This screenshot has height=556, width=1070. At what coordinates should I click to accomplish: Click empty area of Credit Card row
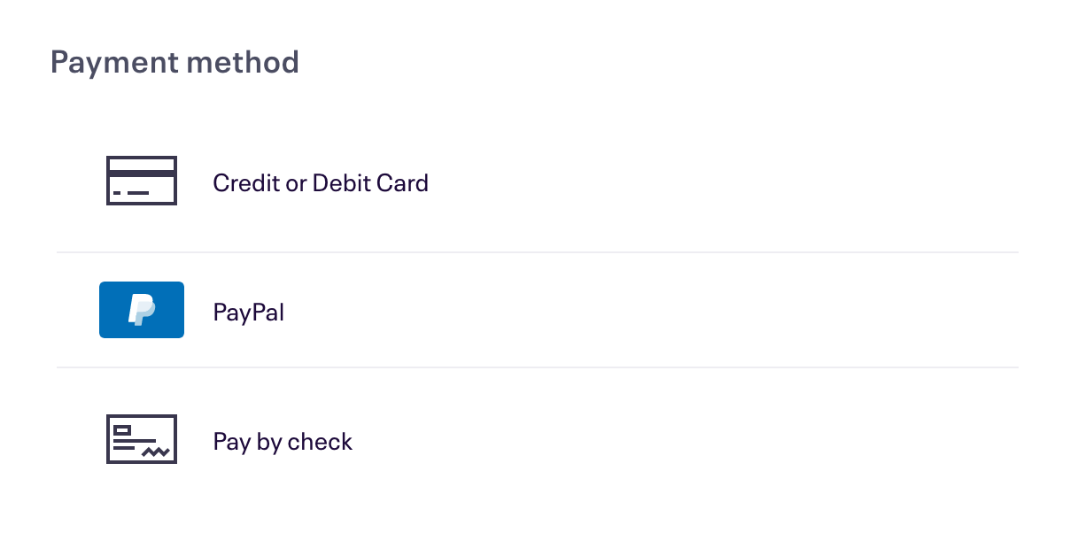[709, 182]
